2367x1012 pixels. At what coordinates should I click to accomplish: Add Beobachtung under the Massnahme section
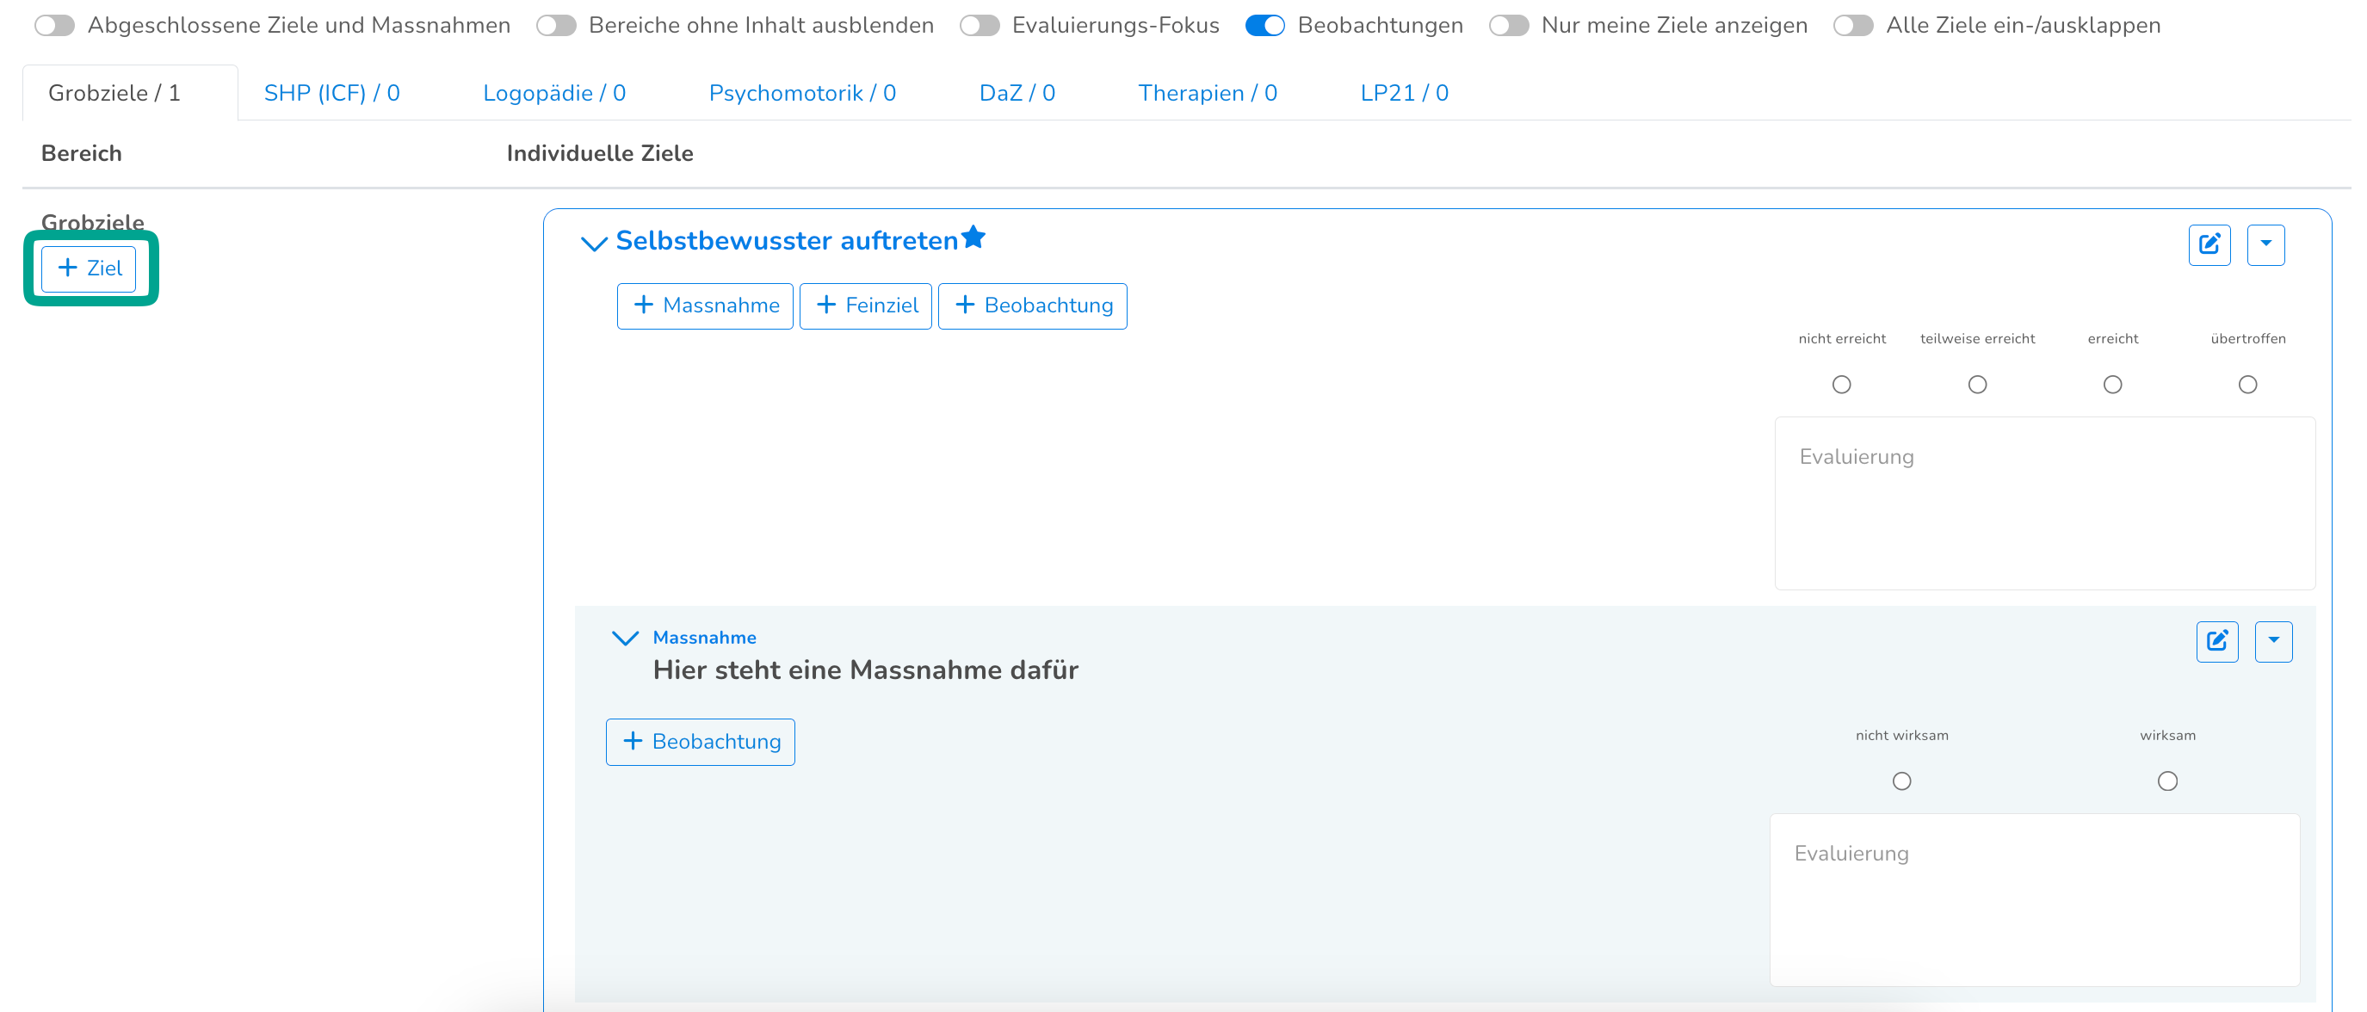pyautogui.click(x=700, y=742)
